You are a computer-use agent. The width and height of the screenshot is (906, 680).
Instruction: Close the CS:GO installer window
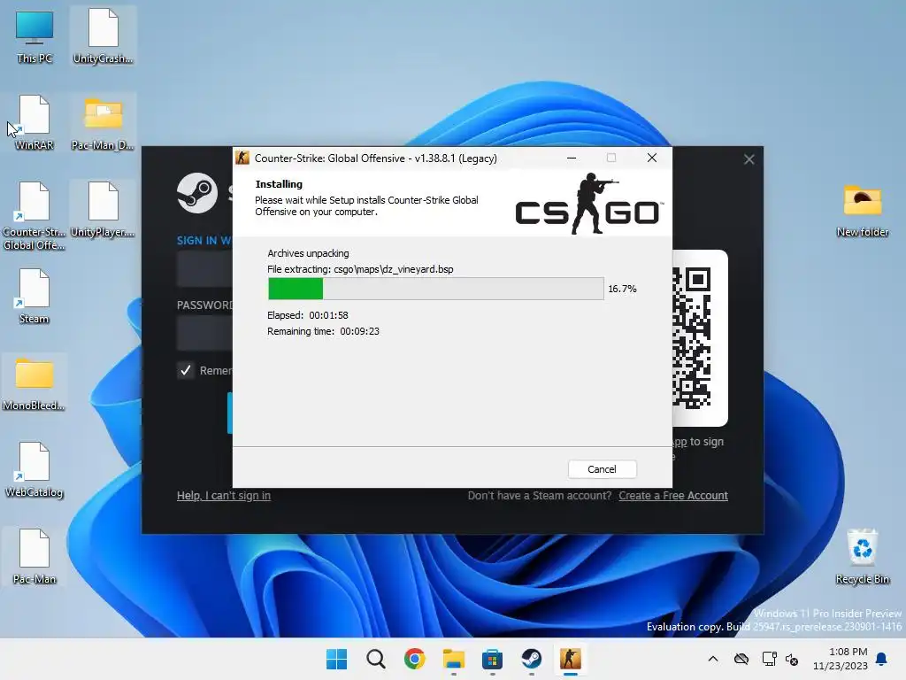(652, 158)
